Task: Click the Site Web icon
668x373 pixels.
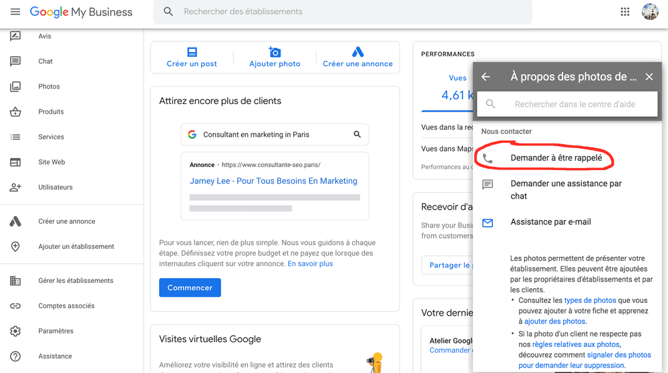Action: pos(15,162)
